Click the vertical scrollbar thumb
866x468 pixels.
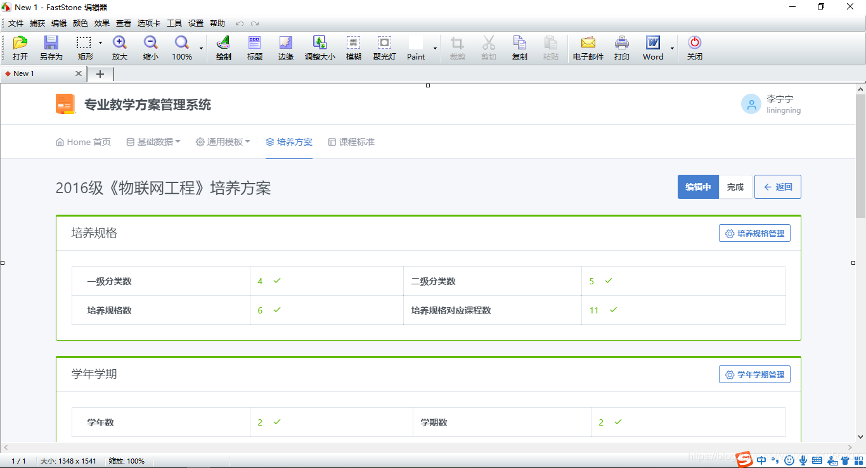point(860,156)
